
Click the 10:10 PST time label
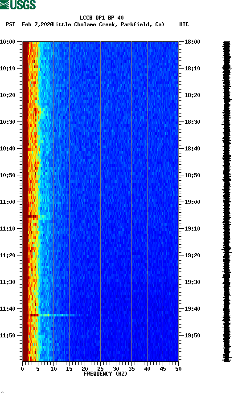click(8, 69)
